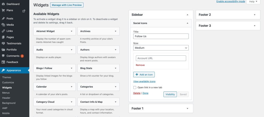This screenshot has height=117, width=264.
Task: Click the Links chain icon
Action: [x=3, y=31]
